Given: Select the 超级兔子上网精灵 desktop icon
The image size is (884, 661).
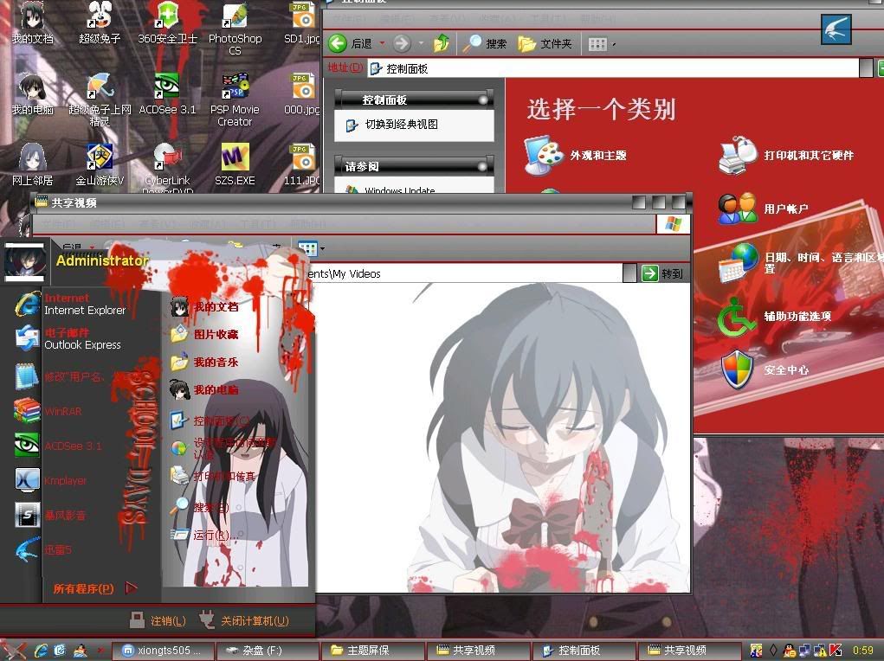Looking at the screenshot, I should click(100, 99).
